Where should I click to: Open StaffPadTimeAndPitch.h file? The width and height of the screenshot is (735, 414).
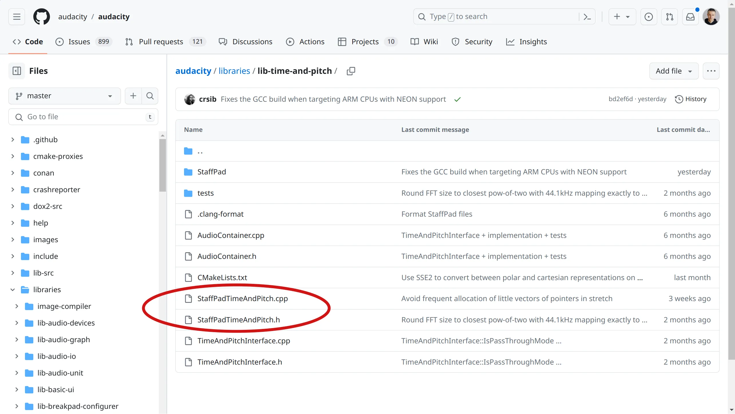tap(239, 319)
